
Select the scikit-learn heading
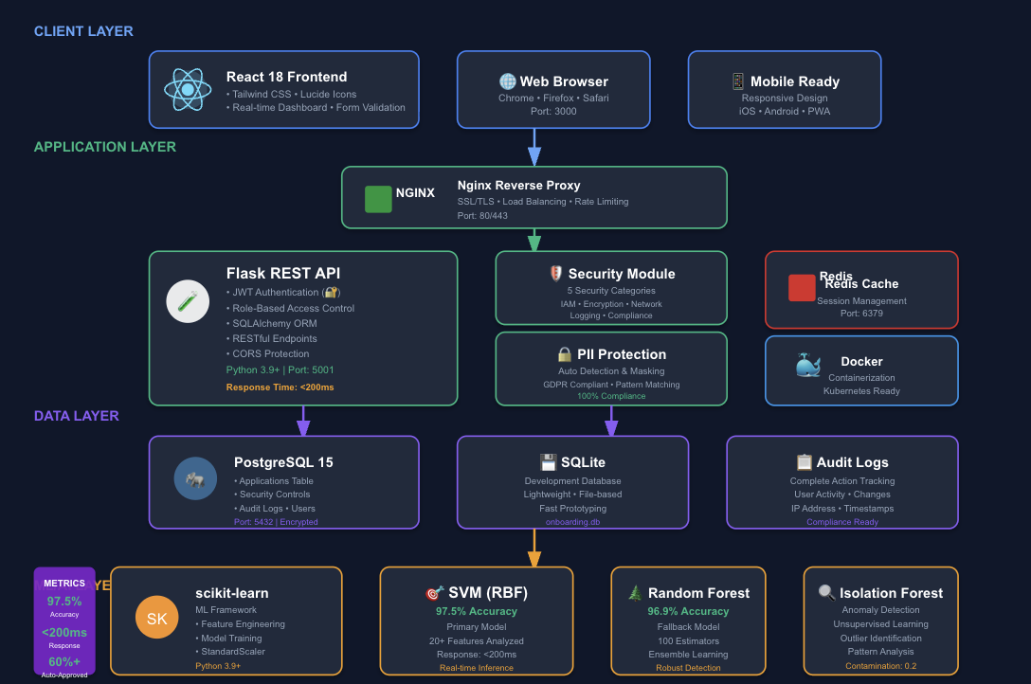coord(232,593)
